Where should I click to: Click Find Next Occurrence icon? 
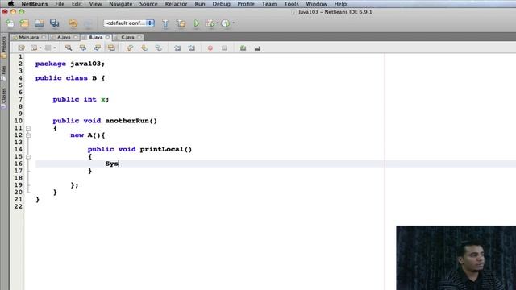coord(97,48)
